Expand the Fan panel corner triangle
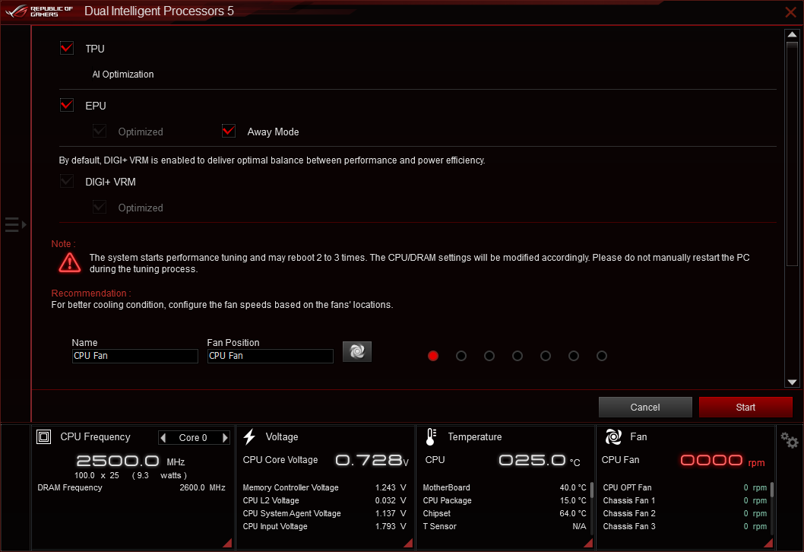 (x=768, y=543)
